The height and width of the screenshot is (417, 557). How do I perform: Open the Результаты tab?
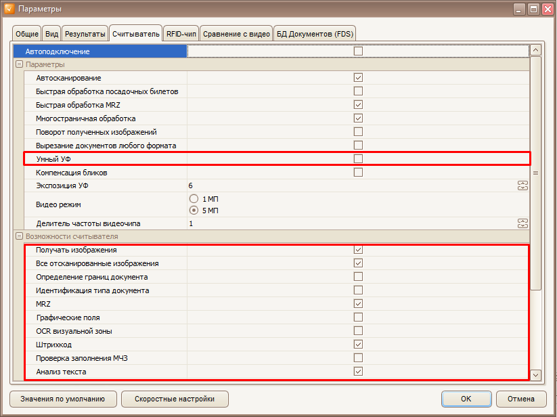point(85,34)
